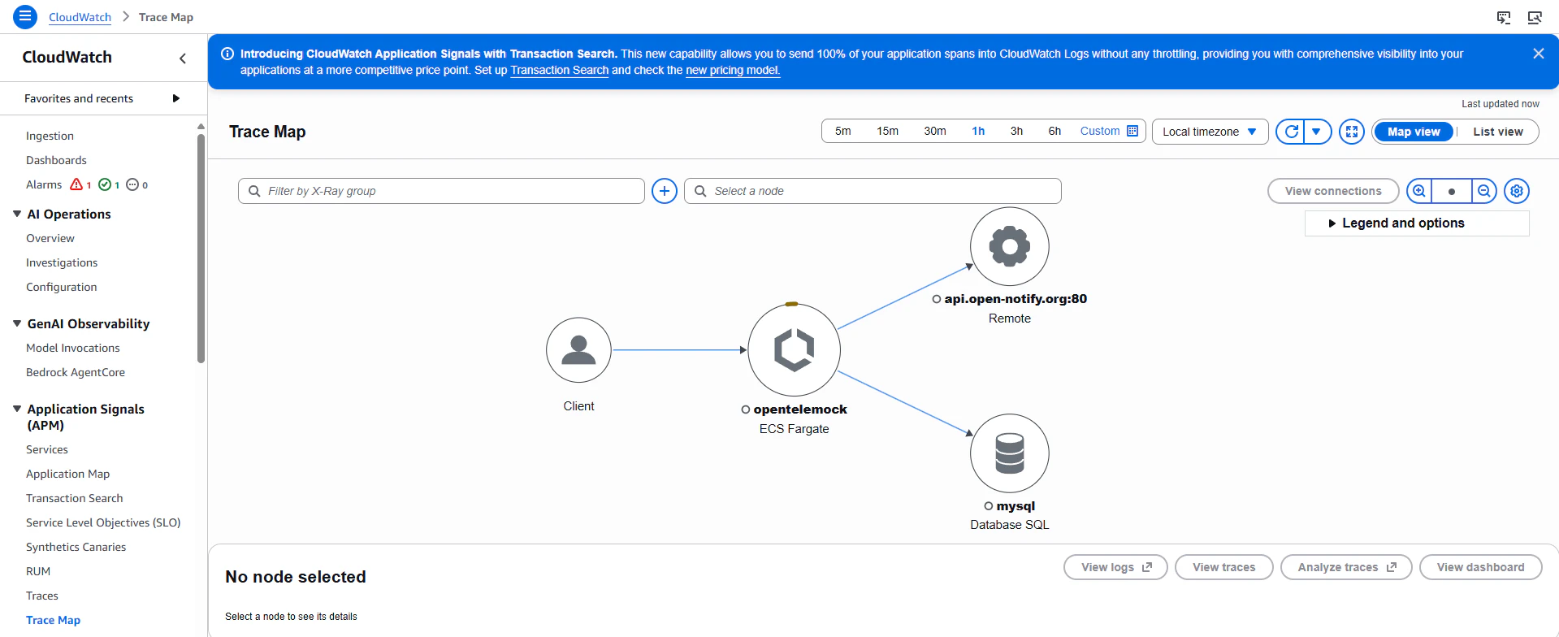Screen dimensions: 1559x637
Task: Open Application Map in sidebar
Action: [x=67, y=474]
